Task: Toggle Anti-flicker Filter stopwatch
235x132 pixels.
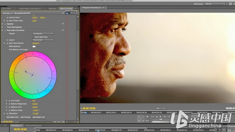Action: coord(7,21)
